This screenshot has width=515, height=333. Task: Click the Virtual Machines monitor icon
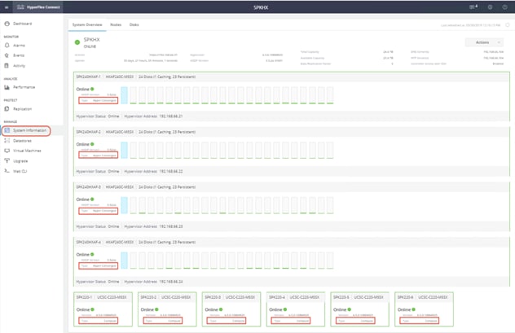[x=7, y=151]
